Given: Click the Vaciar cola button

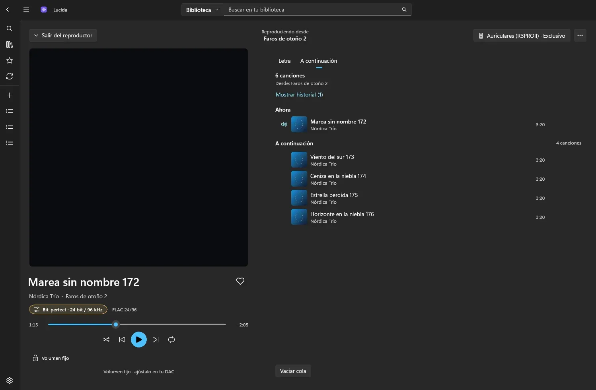Looking at the screenshot, I should click(x=293, y=371).
